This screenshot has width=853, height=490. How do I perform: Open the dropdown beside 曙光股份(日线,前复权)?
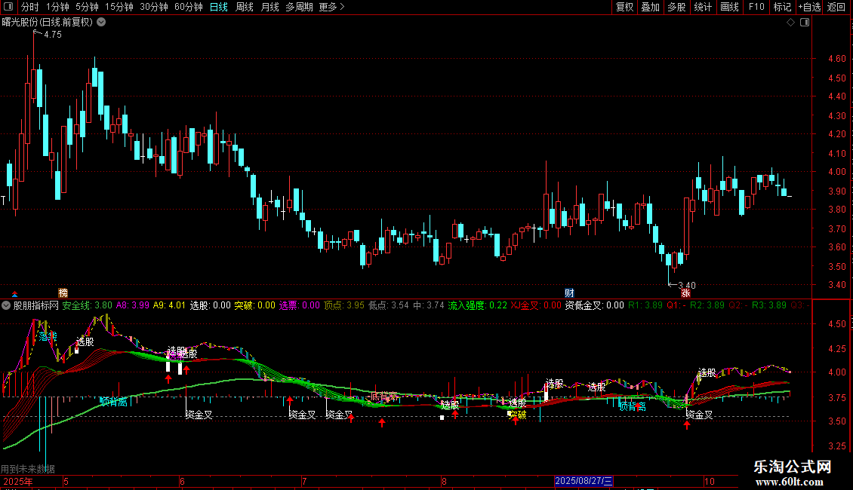101,23
